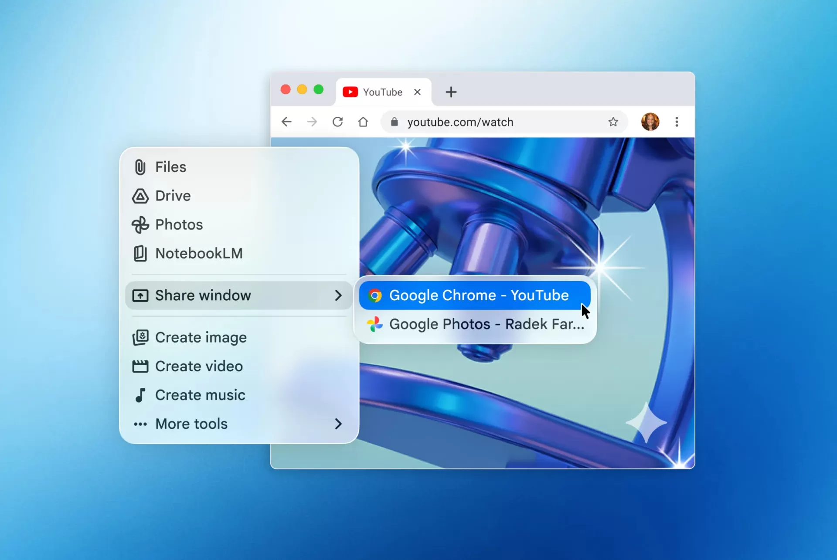Open a new browser tab
The height and width of the screenshot is (560, 837).
point(451,92)
